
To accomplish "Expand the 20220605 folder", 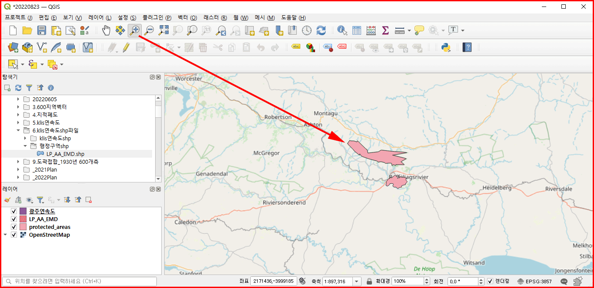I will [x=18, y=99].
